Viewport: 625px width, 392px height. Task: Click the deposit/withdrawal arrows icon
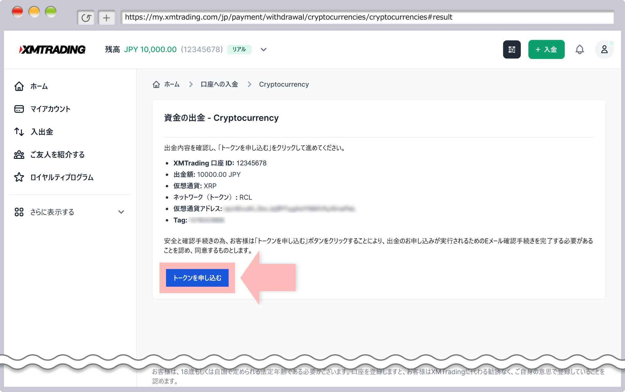pyautogui.click(x=19, y=132)
